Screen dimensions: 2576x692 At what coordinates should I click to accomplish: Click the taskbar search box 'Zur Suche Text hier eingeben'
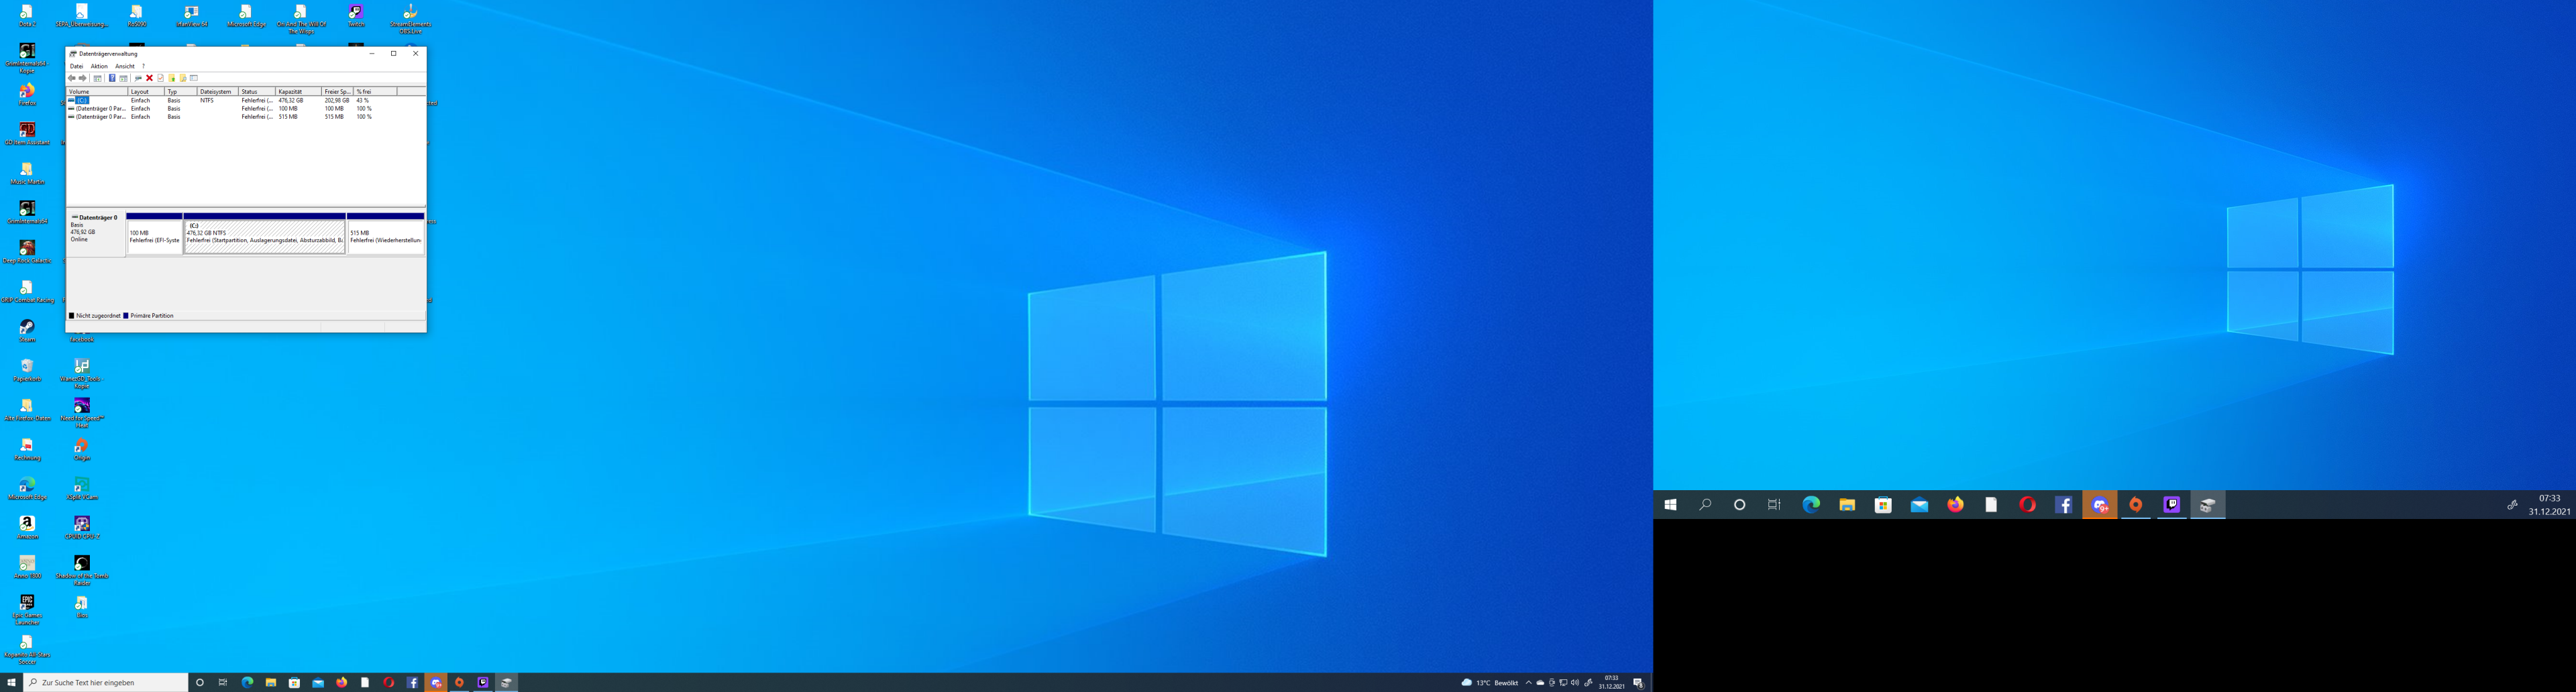(x=106, y=682)
